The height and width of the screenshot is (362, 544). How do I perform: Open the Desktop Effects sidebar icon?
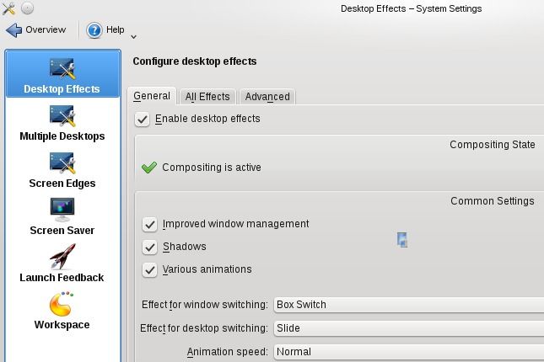point(62,68)
